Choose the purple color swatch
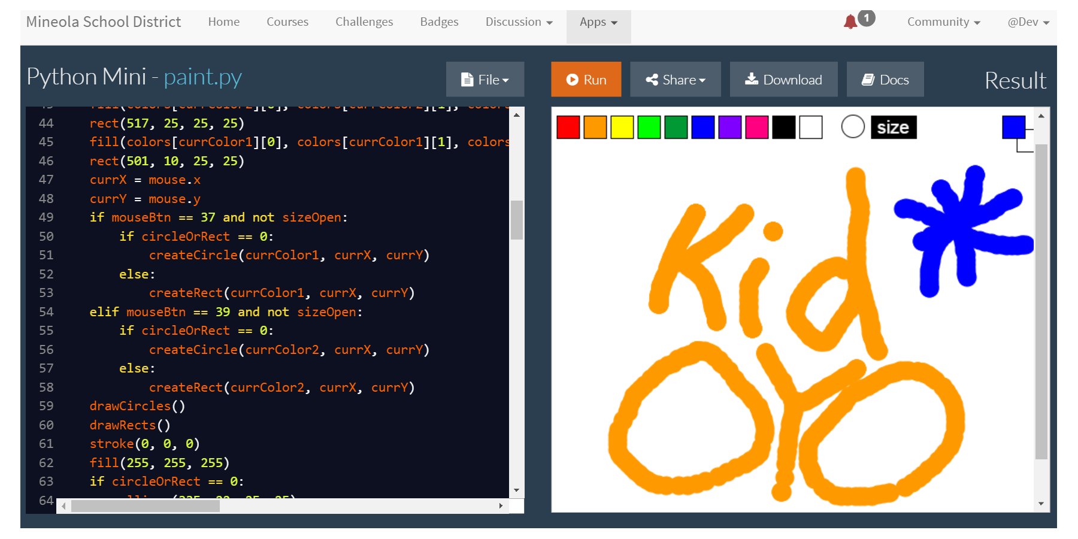 730,128
